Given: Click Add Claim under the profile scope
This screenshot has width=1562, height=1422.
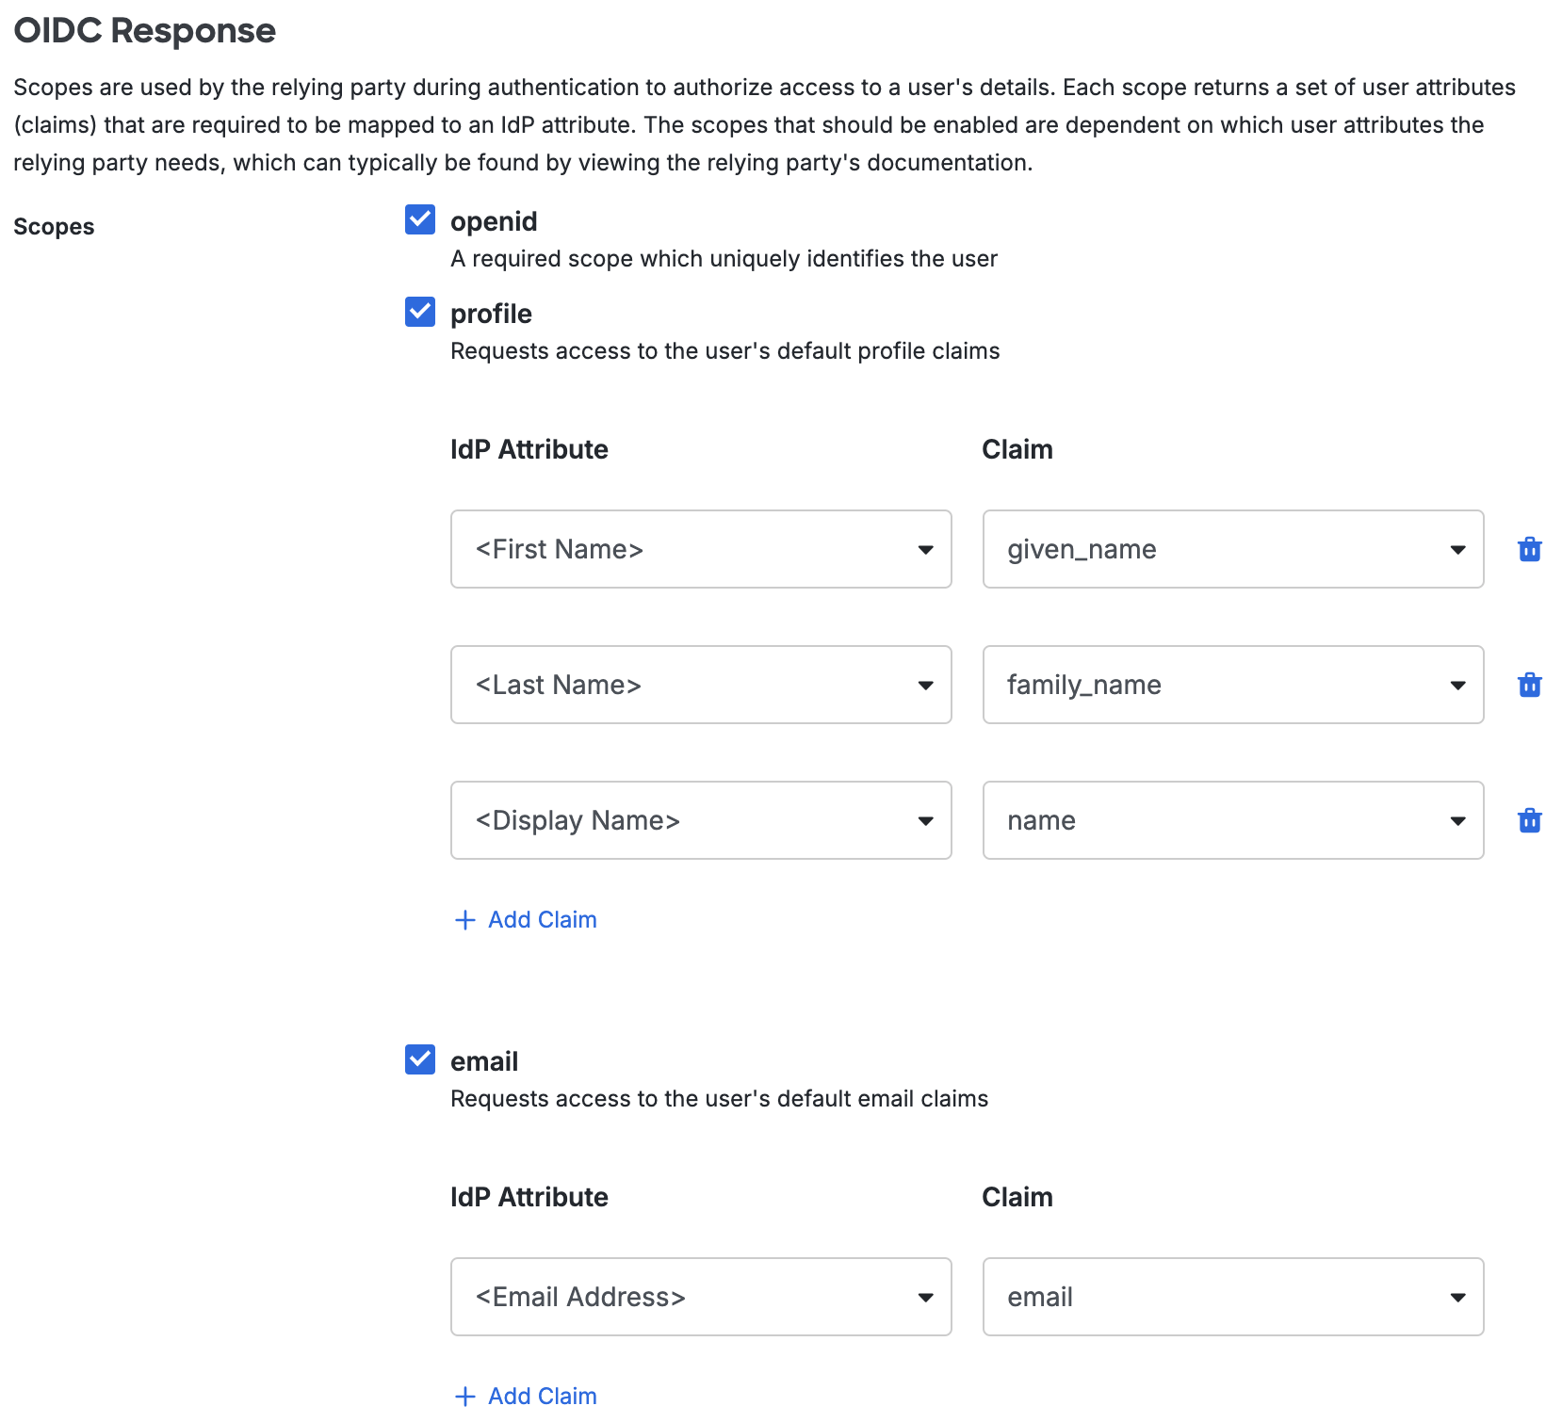Looking at the screenshot, I should (542, 919).
